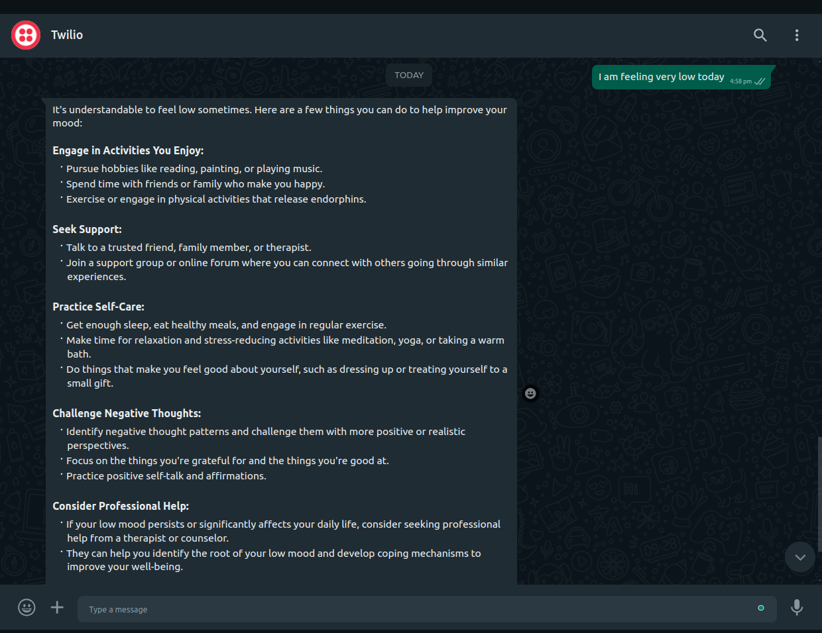822x633 pixels.
Task: Click the "Consider Professional Help:" heading
Action: tap(121, 506)
